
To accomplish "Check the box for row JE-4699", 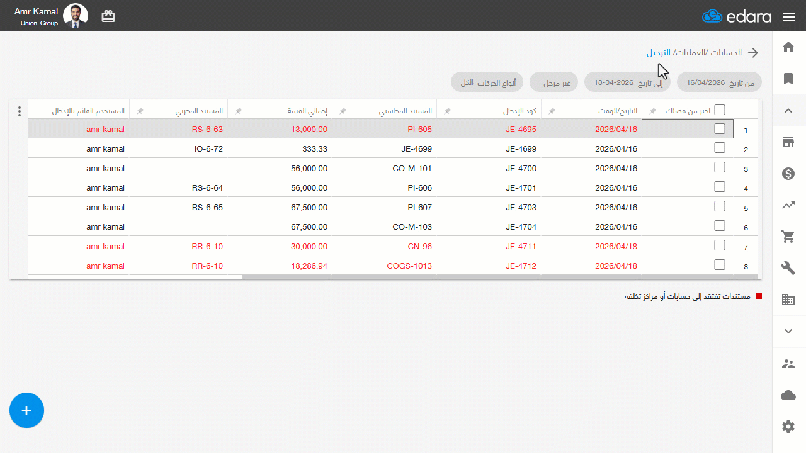I will tap(720, 148).
